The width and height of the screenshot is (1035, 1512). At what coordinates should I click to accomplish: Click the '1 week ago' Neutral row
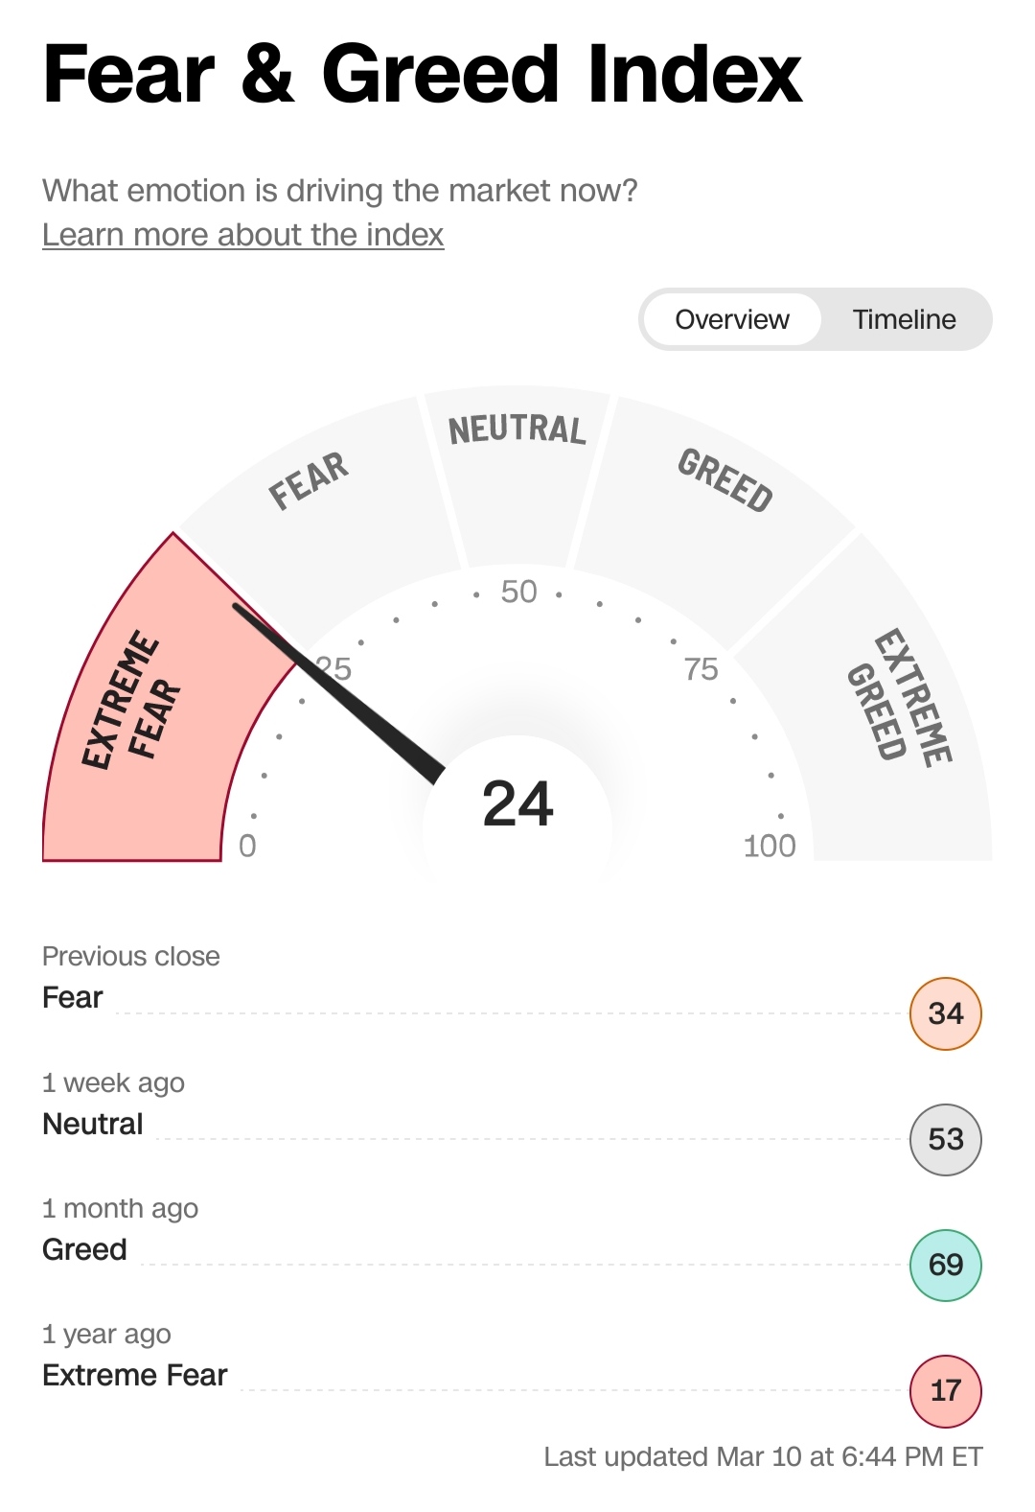(93, 1124)
